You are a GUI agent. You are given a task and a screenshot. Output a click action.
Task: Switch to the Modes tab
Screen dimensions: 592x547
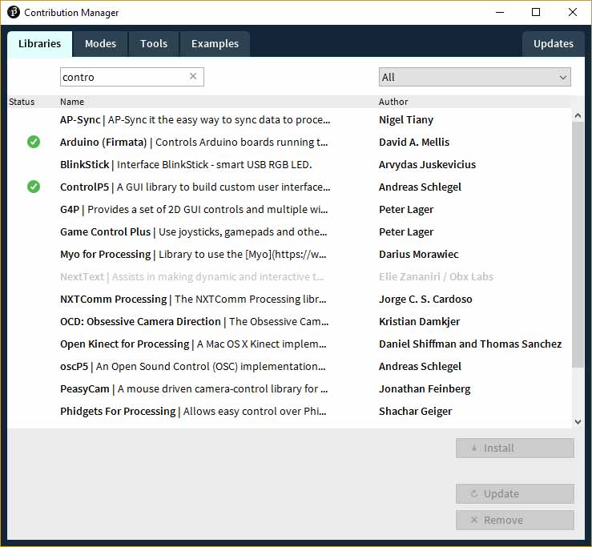coord(100,44)
